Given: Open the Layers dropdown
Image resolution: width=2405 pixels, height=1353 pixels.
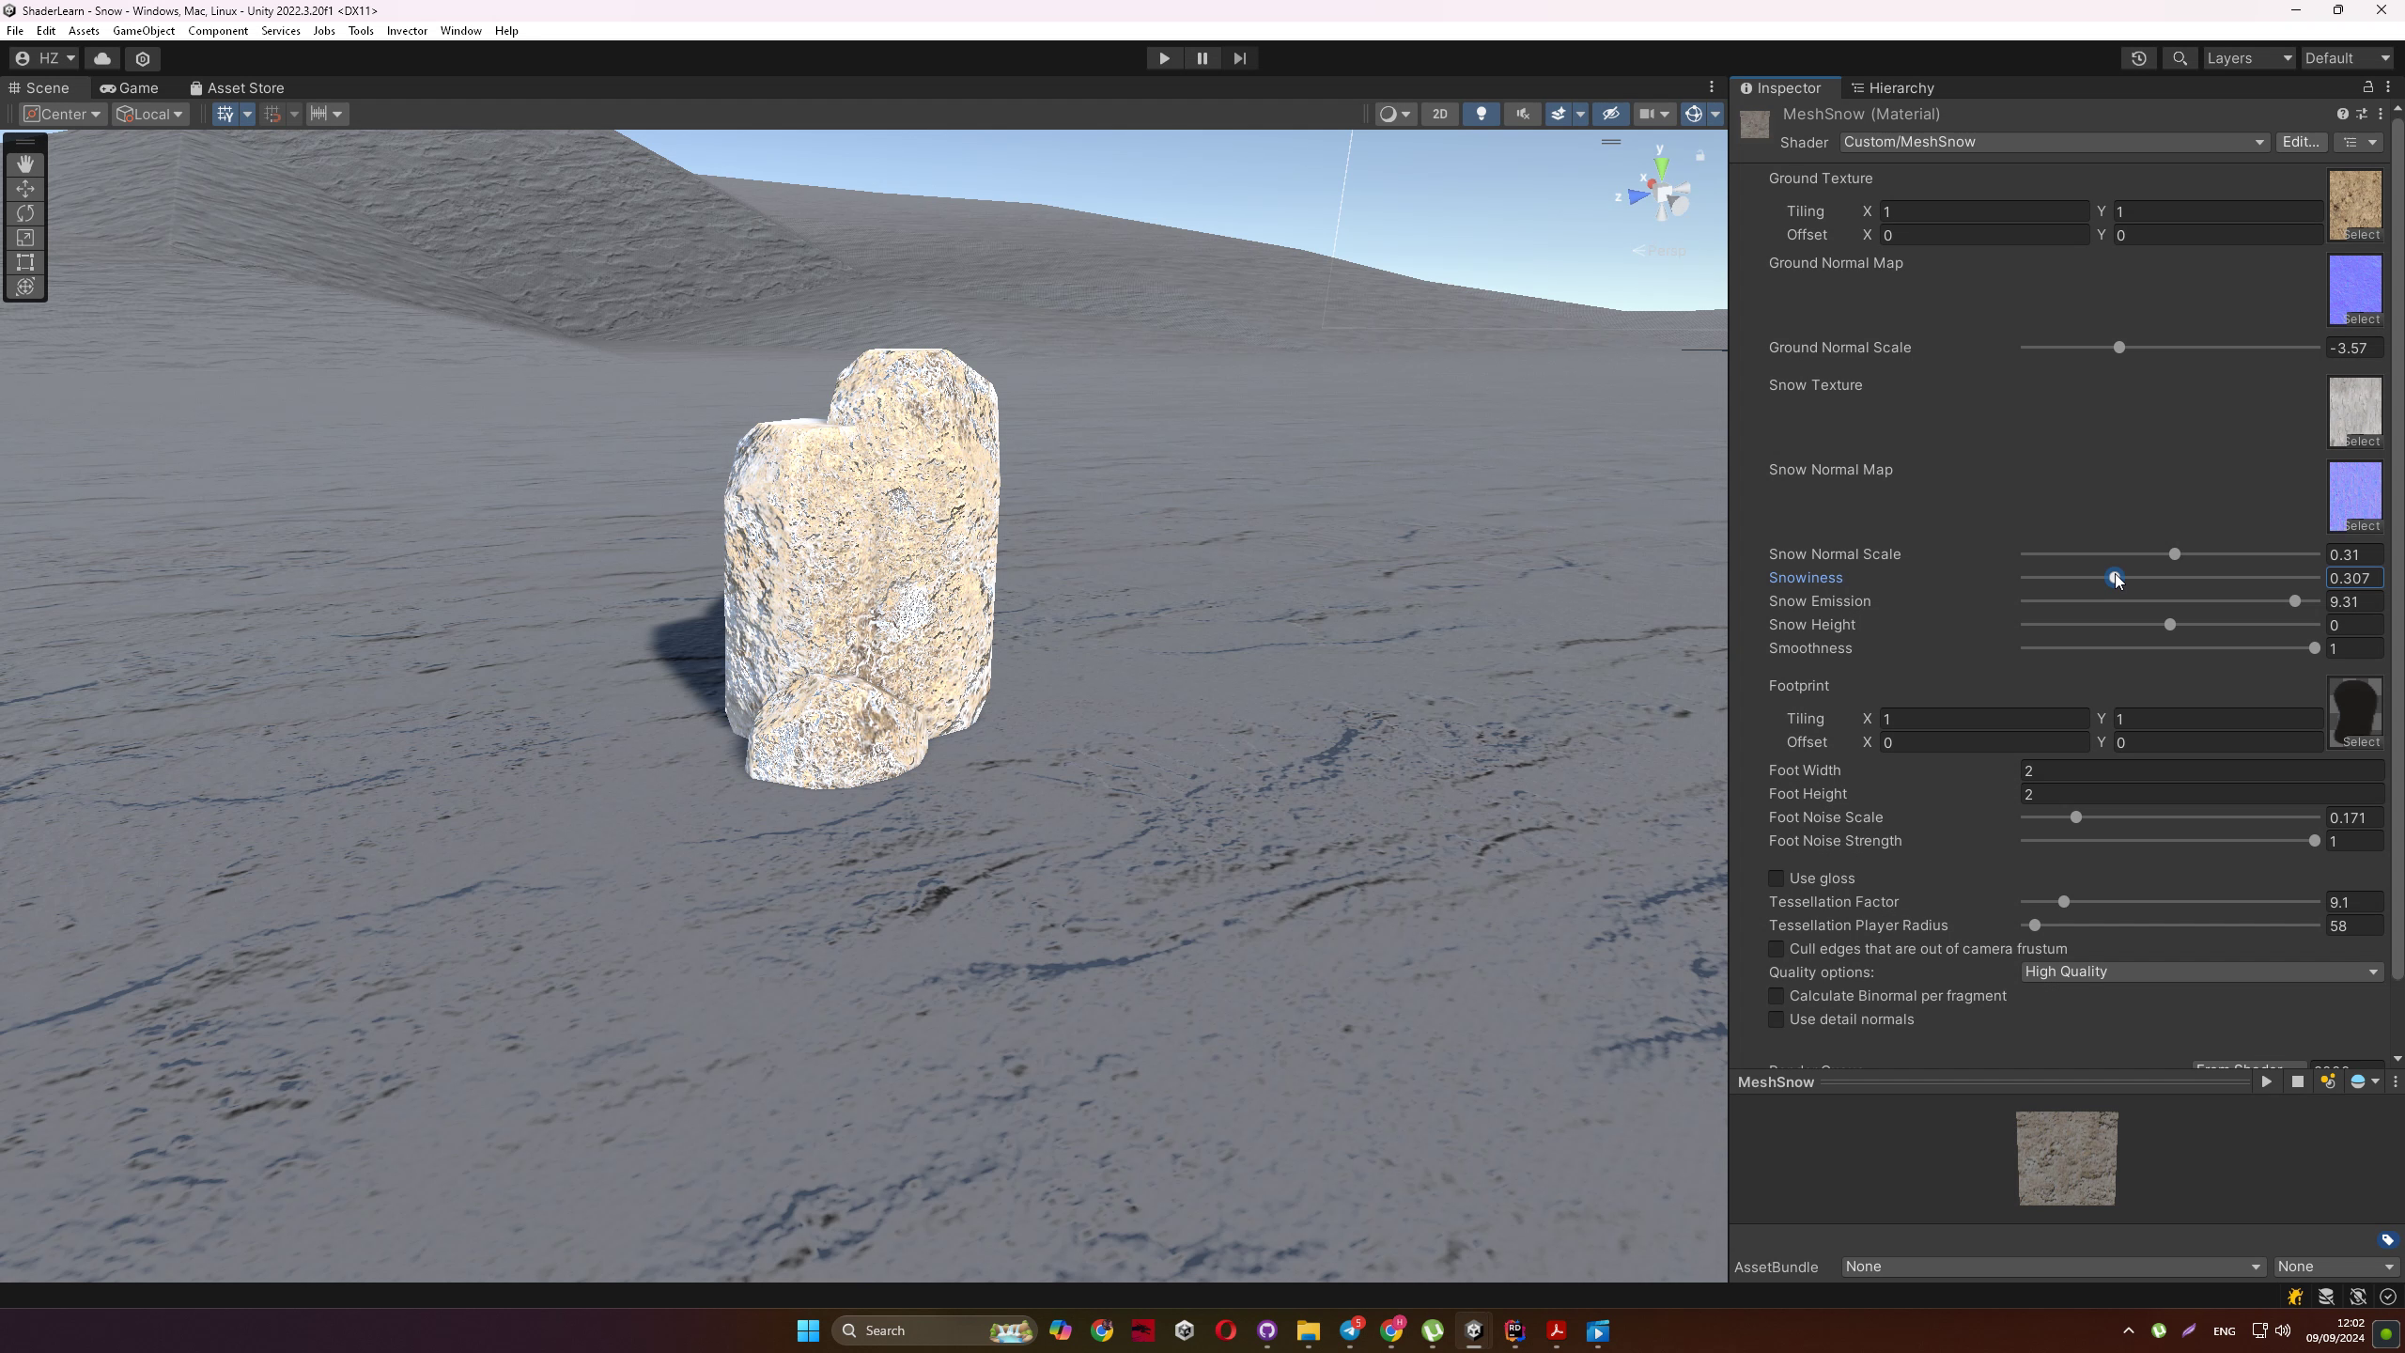Looking at the screenshot, I should [x=2249, y=58].
